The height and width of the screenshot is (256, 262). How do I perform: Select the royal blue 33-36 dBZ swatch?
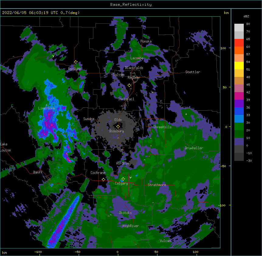click(x=239, y=111)
